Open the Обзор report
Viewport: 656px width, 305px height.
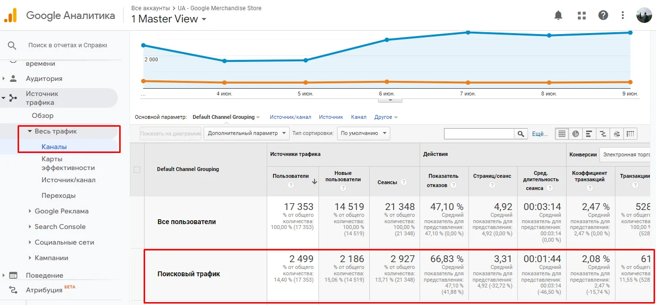pos(43,115)
